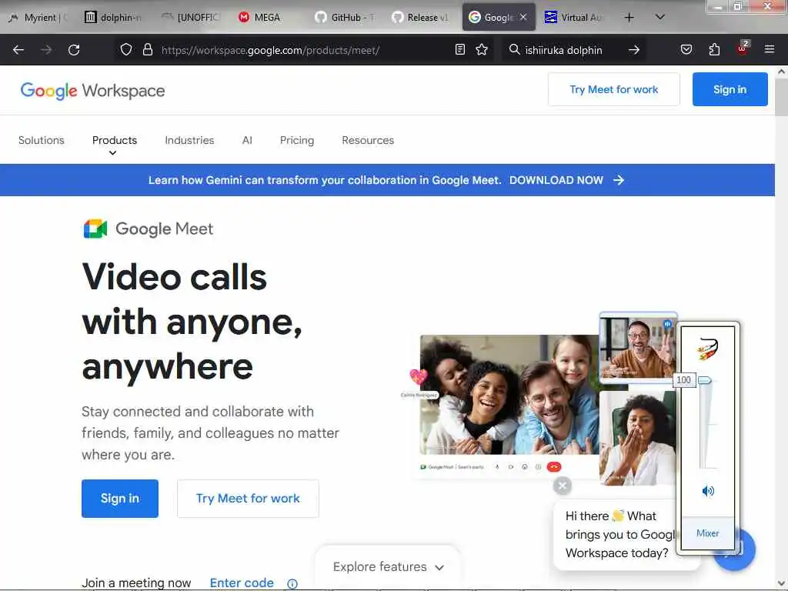Image resolution: width=788 pixels, height=591 pixels.
Task: Click the forward navigation arrow
Action: coord(45,50)
